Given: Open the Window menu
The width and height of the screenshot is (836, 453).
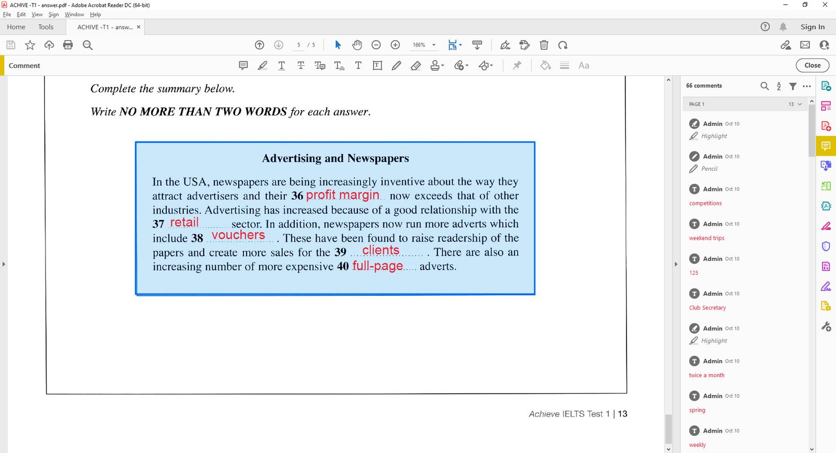Looking at the screenshot, I should click(74, 15).
